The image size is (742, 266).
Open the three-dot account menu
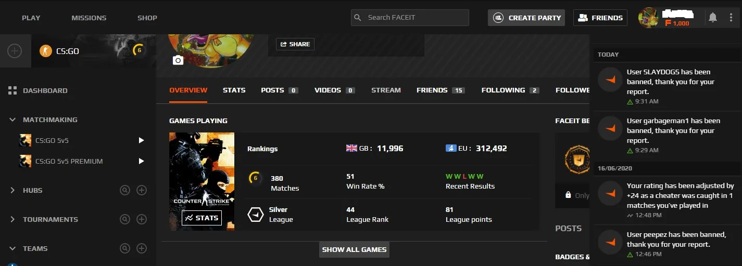pos(731,18)
